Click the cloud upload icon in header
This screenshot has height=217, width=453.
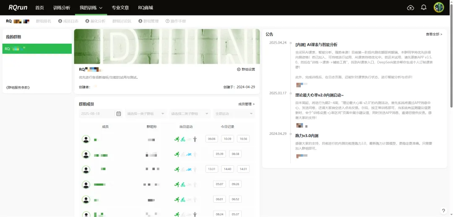click(411, 8)
